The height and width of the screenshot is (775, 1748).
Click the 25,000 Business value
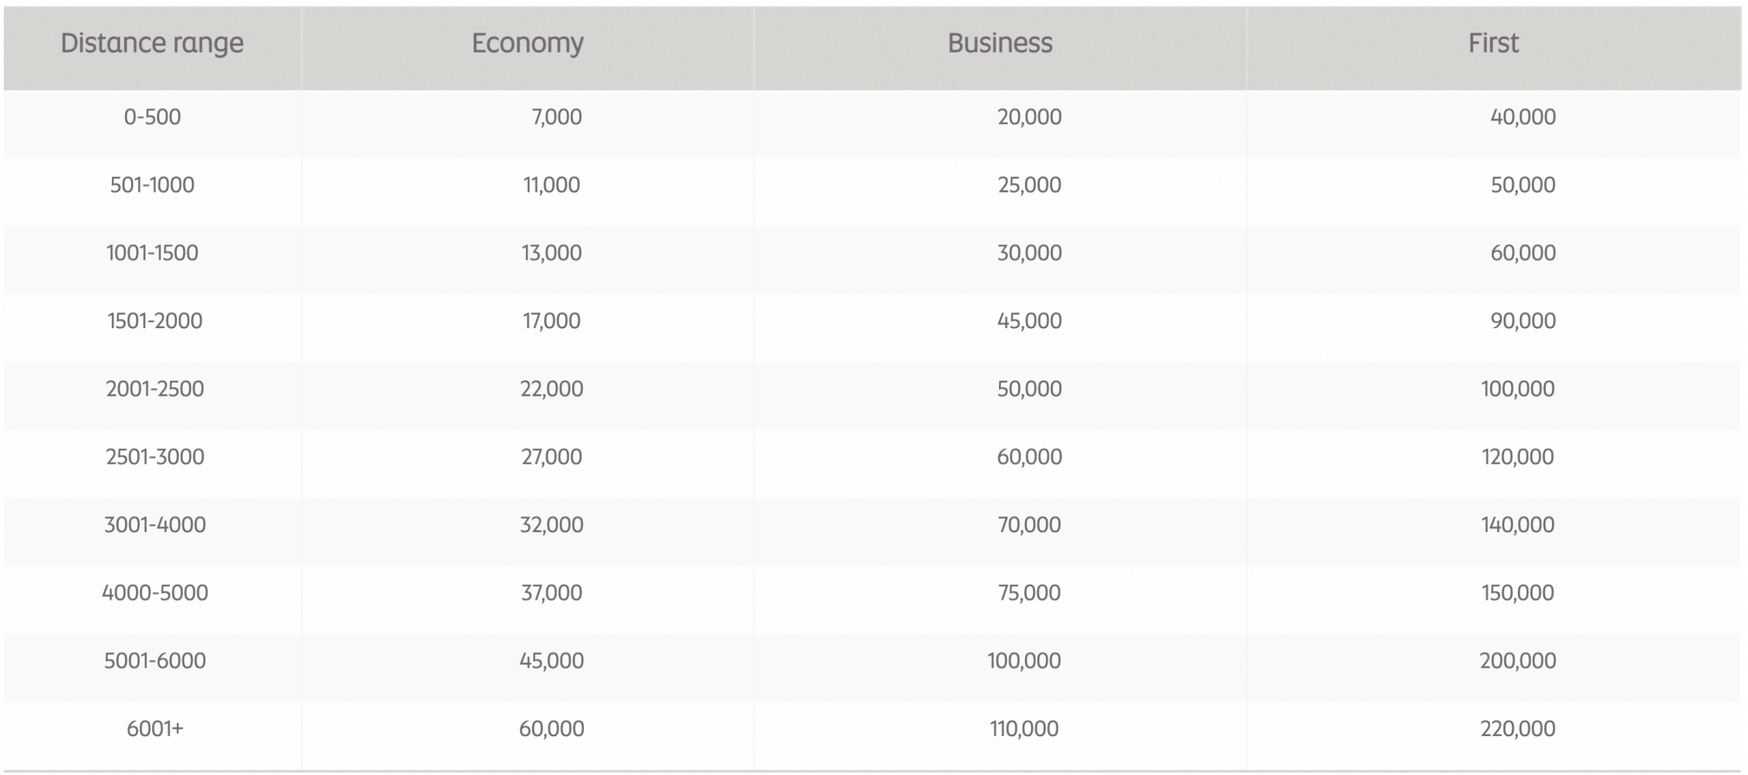click(x=1029, y=185)
